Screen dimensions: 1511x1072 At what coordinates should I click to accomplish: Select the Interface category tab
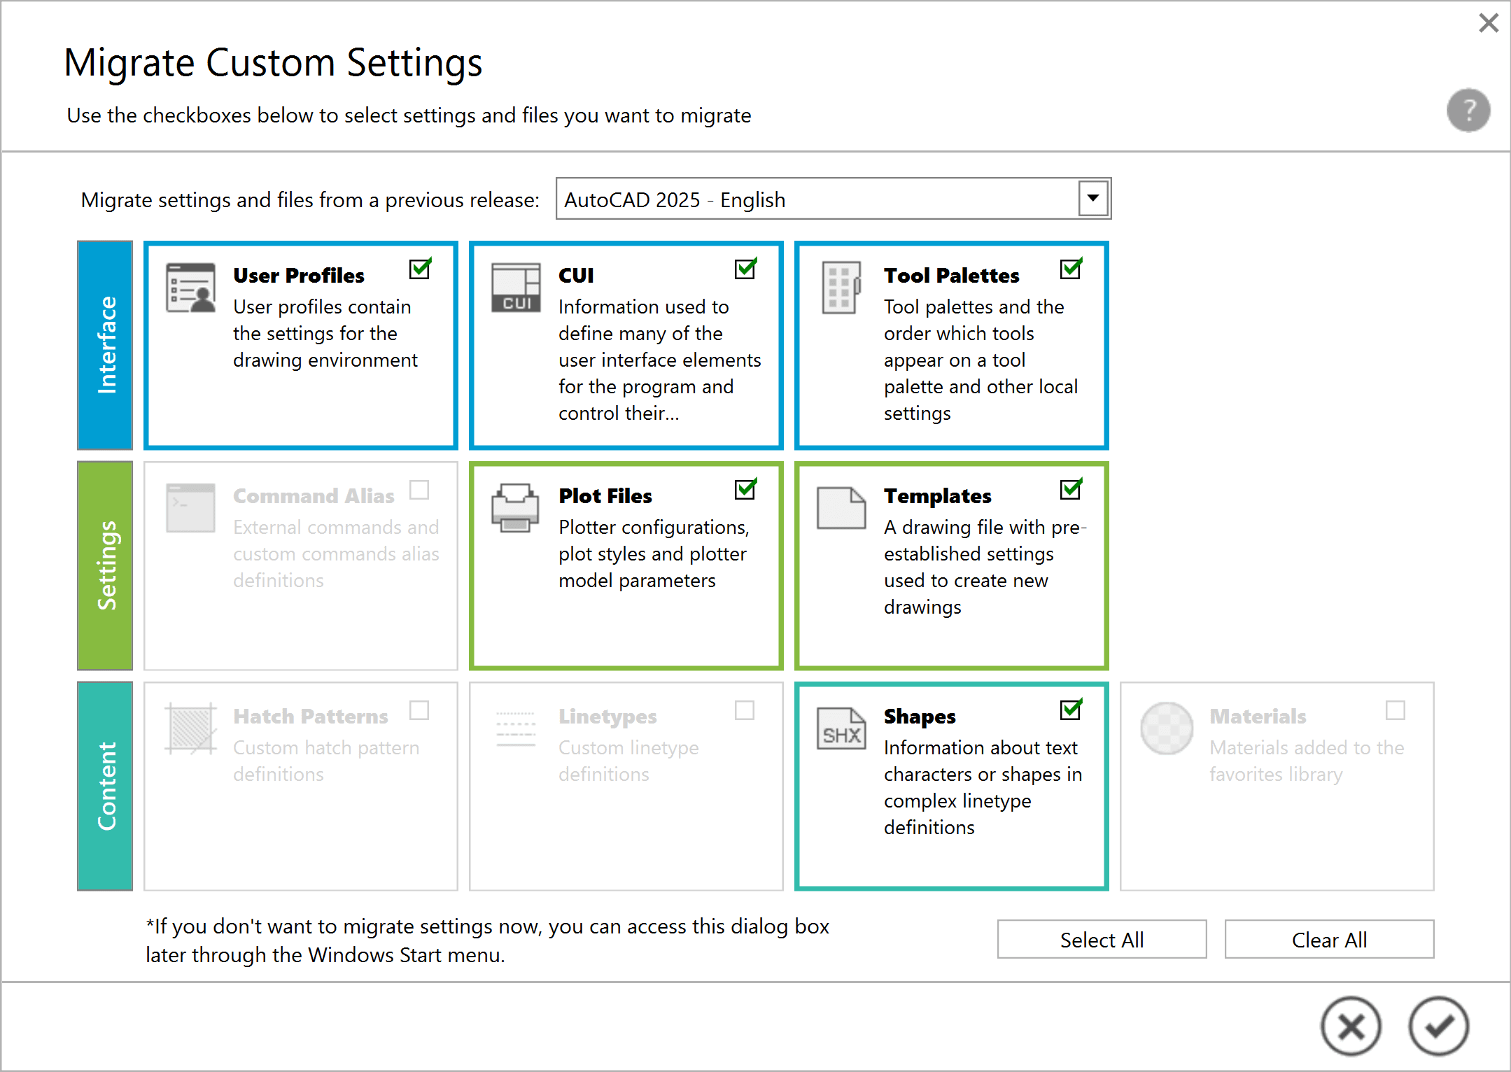105,345
